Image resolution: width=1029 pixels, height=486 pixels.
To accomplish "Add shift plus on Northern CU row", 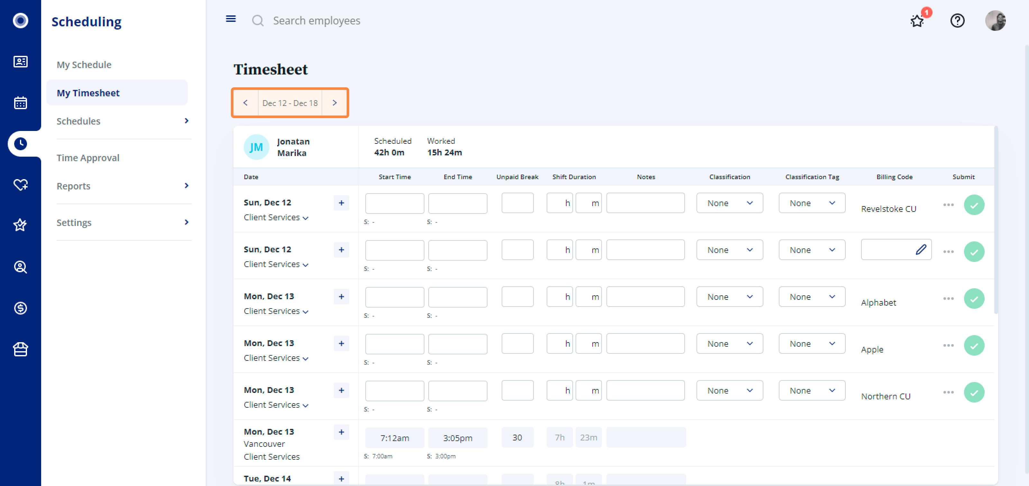I will coord(341,390).
